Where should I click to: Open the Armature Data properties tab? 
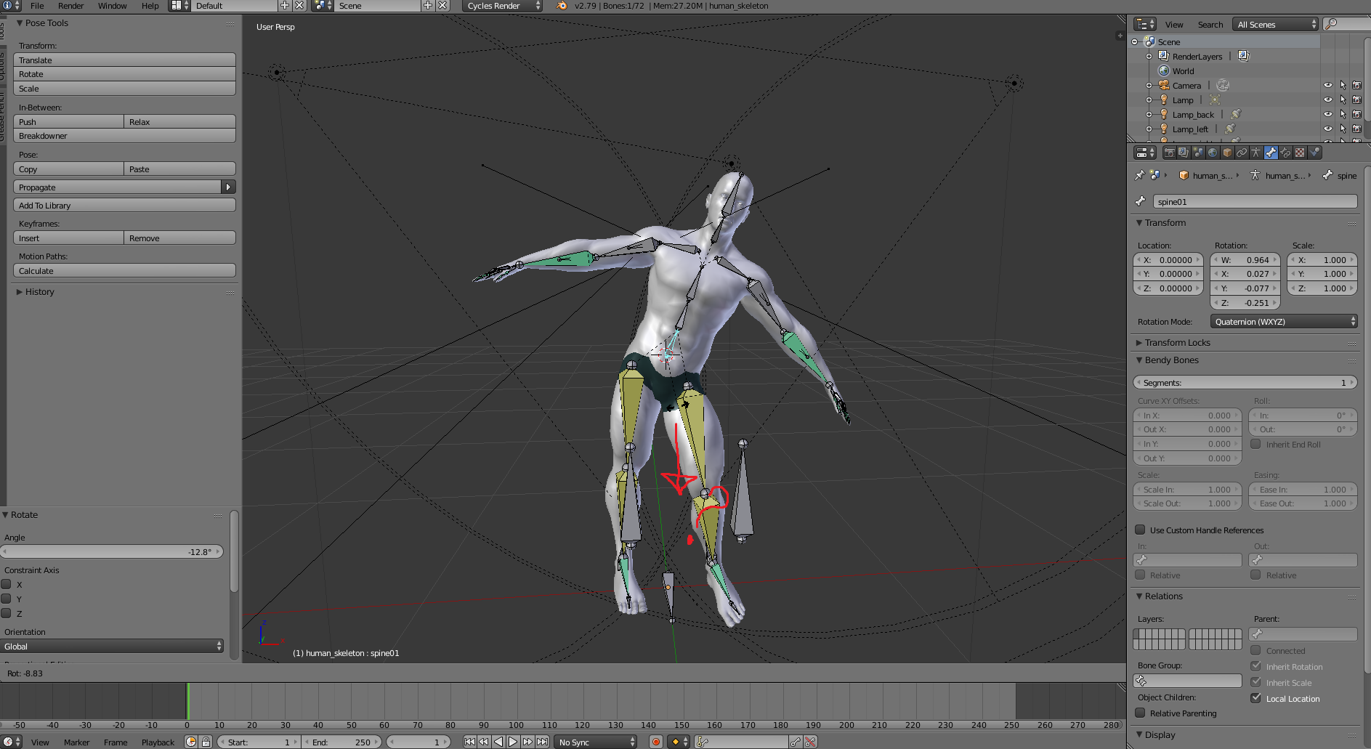[1256, 153]
